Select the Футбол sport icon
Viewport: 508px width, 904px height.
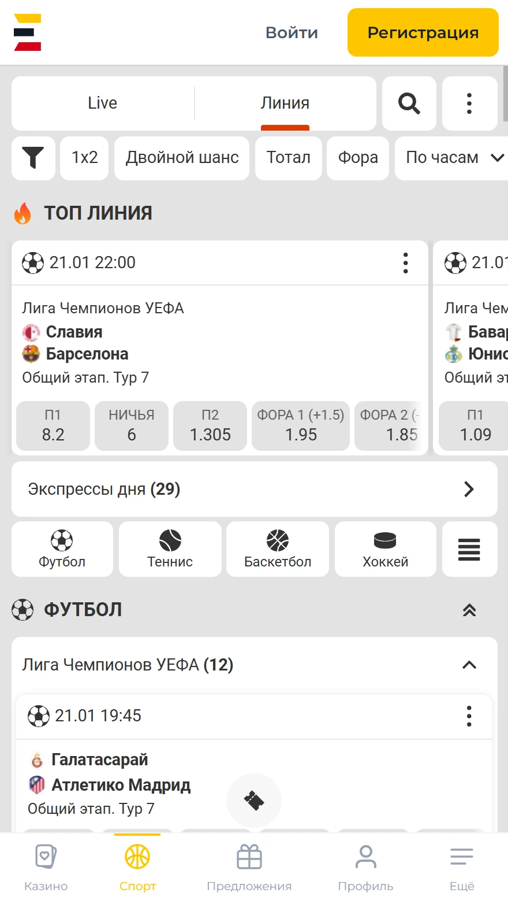coord(62,549)
